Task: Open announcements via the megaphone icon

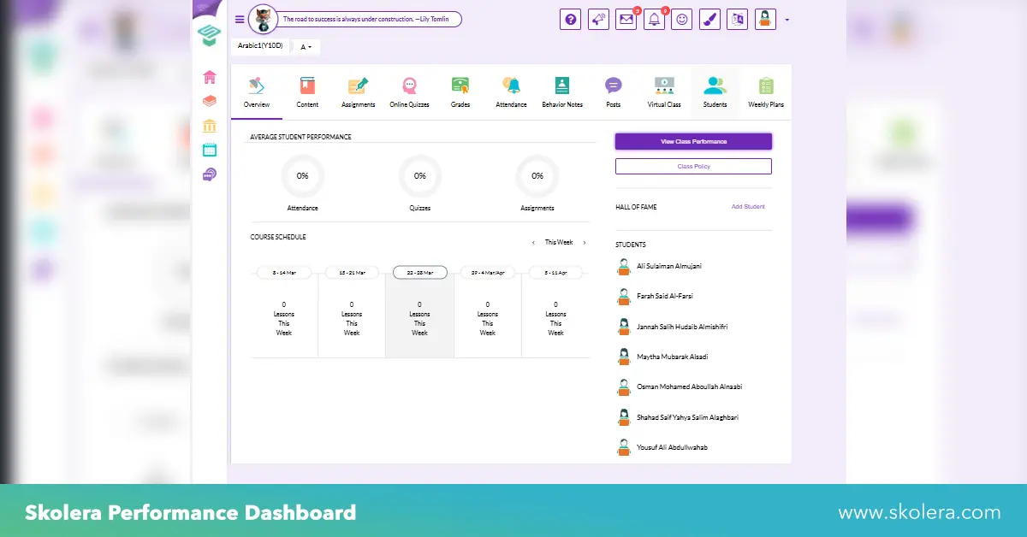Action: pyautogui.click(x=598, y=20)
